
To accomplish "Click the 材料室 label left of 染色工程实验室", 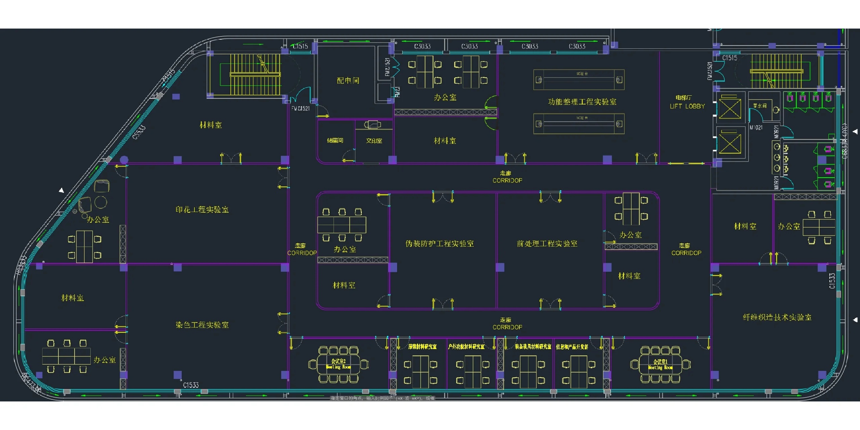I will [73, 298].
